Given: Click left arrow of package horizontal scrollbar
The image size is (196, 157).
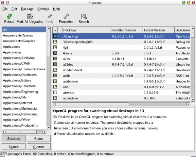Looking at the screenshot, I should [54, 104].
